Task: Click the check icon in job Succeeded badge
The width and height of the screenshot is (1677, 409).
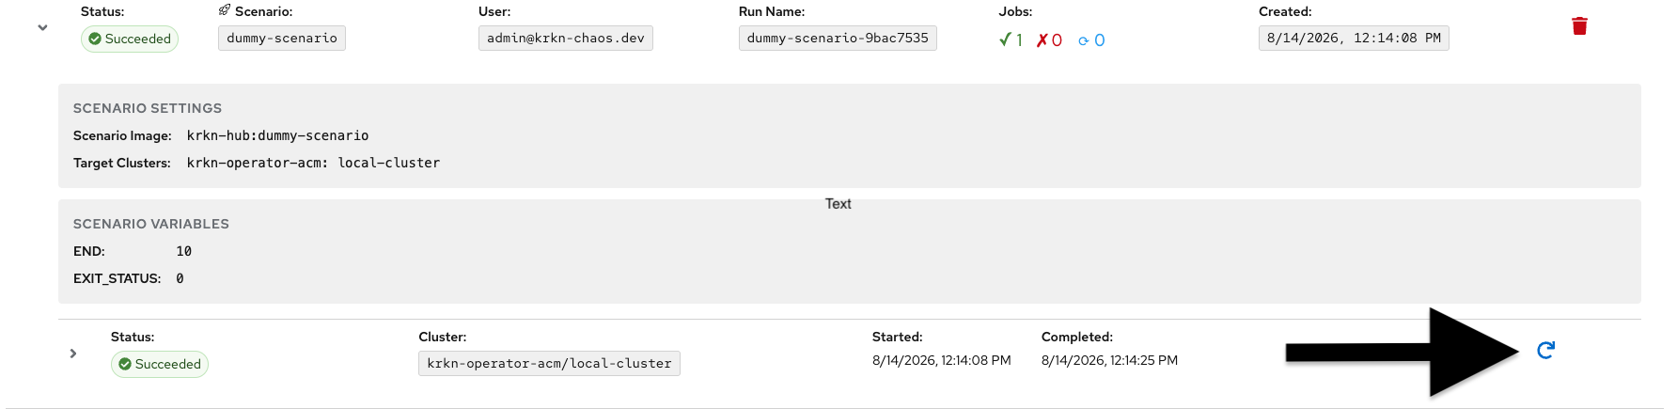Action: click(x=125, y=364)
